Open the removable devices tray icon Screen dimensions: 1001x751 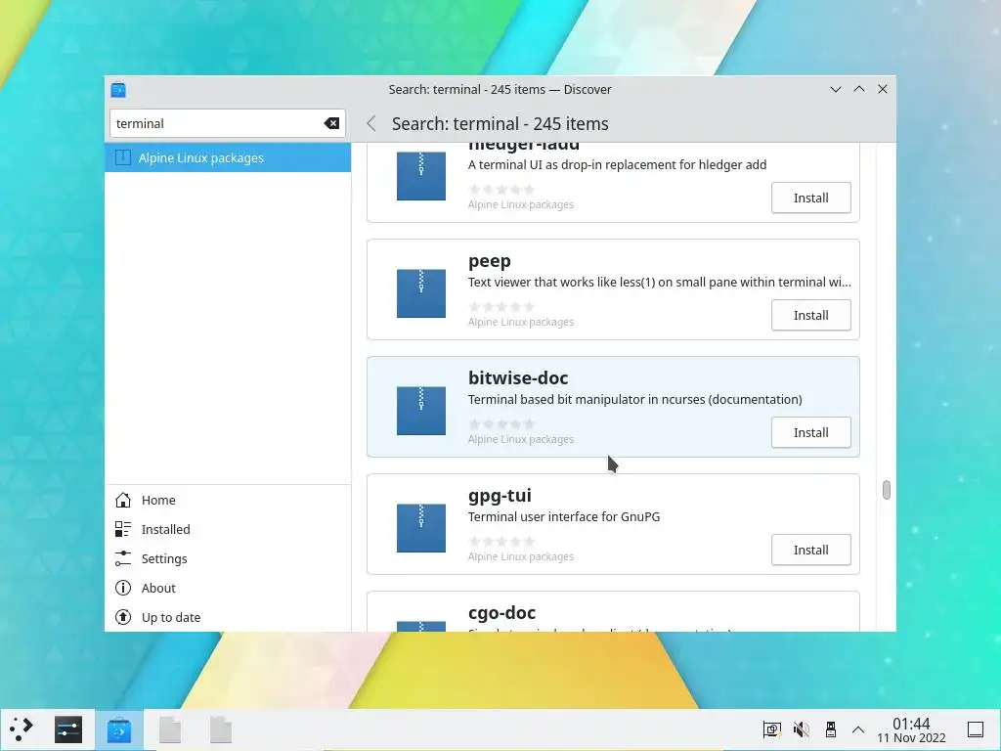click(831, 729)
